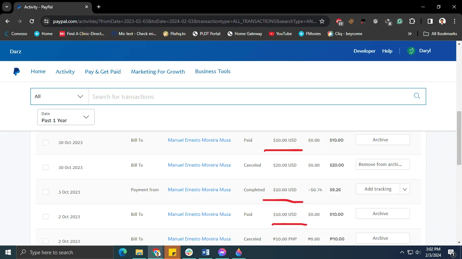Open the Windows Start menu
The image size is (462, 259).
click(8, 252)
